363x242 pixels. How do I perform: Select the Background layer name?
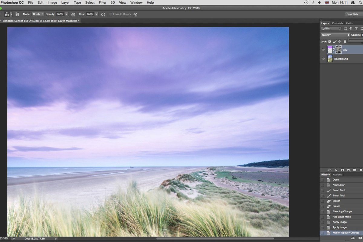(x=341, y=59)
